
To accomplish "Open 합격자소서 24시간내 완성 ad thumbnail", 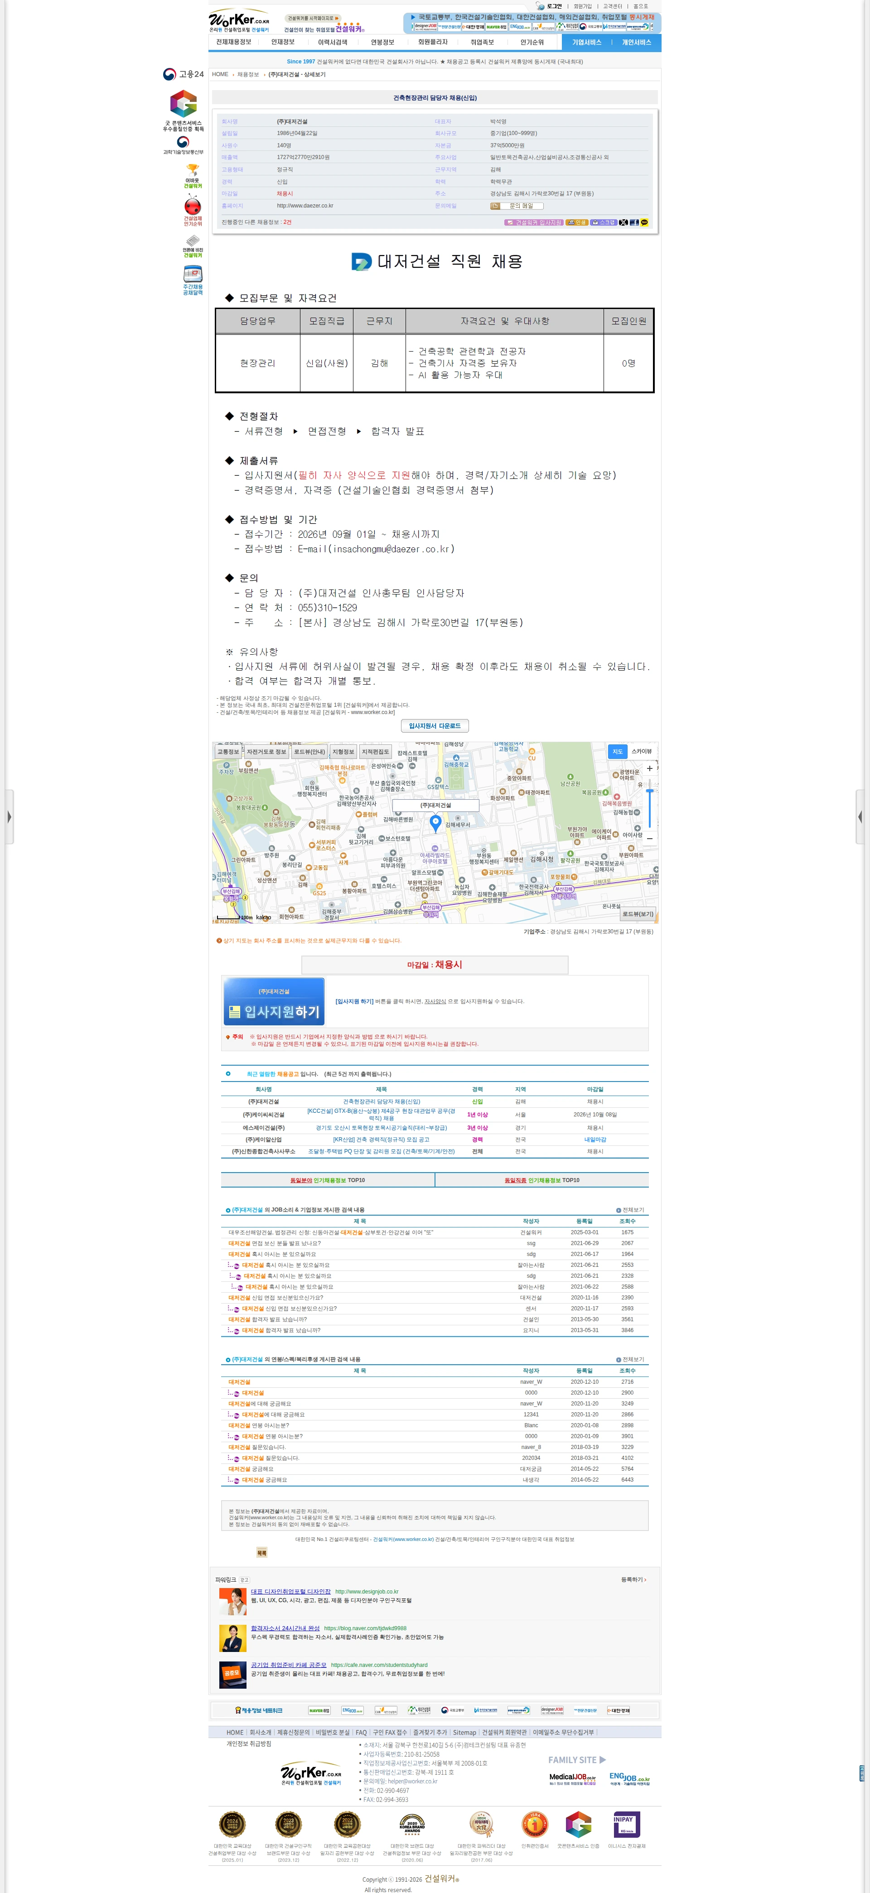I will click(233, 1638).
